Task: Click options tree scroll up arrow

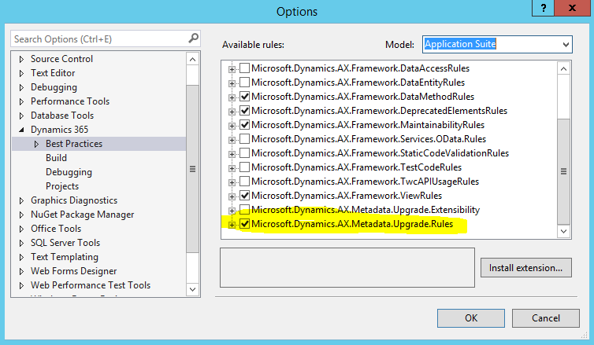Action: click(192, 59)
